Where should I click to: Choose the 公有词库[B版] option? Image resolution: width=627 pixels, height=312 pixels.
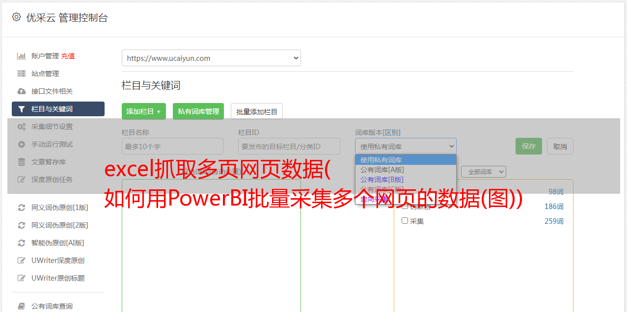[x=406, y=180]
